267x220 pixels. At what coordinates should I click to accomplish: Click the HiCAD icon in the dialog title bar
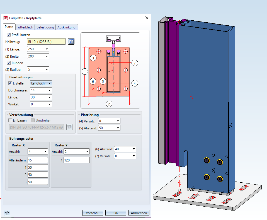tap(5, 18)
